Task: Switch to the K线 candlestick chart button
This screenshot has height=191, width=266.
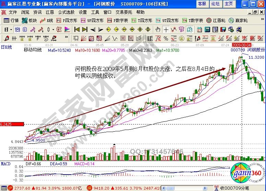Action: (46, 21)
